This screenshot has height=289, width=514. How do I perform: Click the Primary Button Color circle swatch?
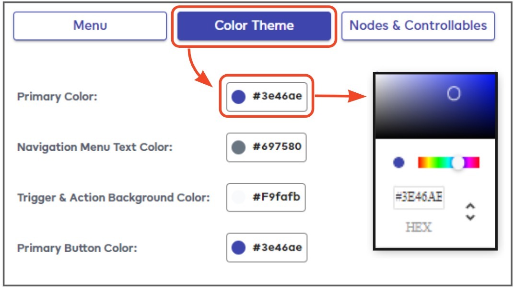tap(238, 247)
